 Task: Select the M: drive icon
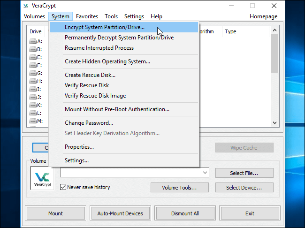[x=33, y=121]
